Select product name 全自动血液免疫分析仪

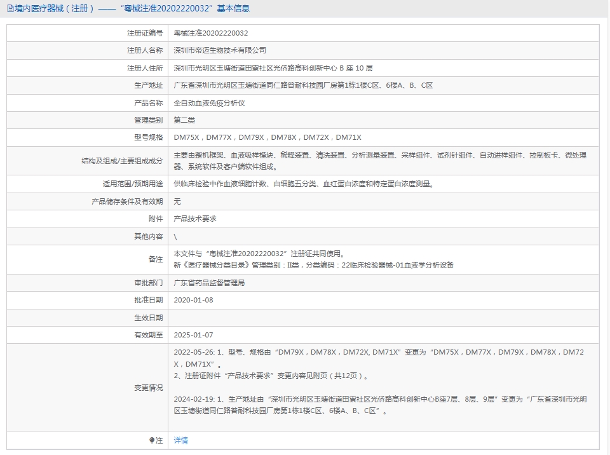point(209,103)
